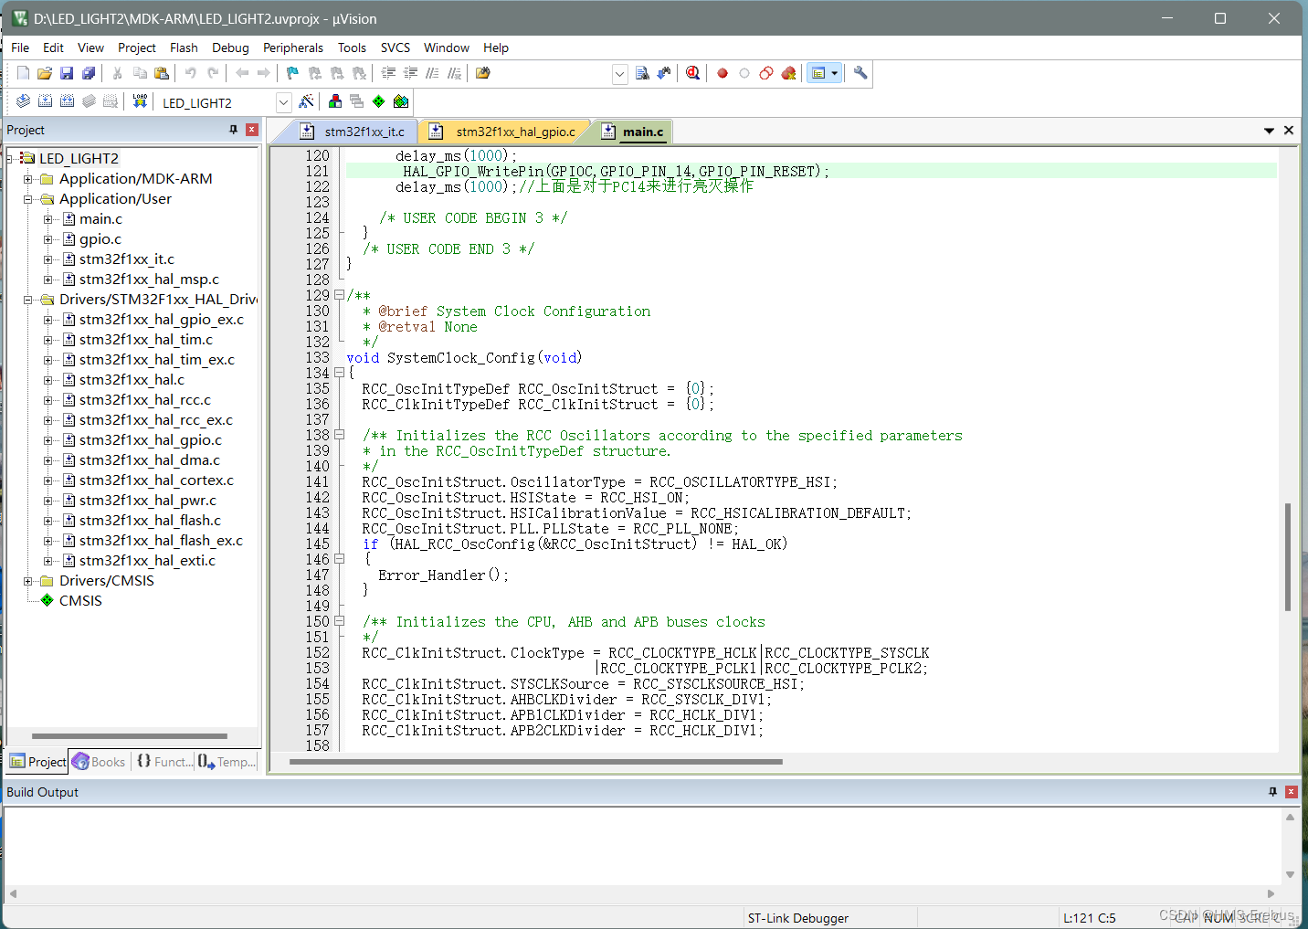The image size is (1308, 929).
Task: Open Configuration with the wrench icon
Action: (860, 73)
